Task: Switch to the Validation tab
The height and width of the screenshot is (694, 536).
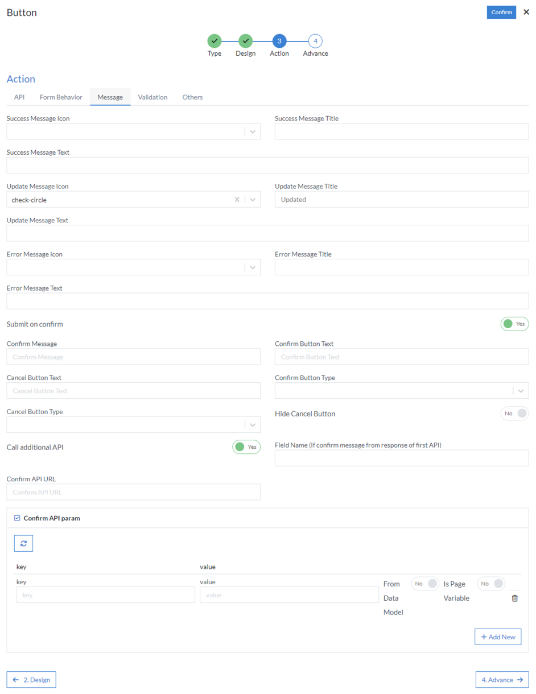Action: click(152, 97)
